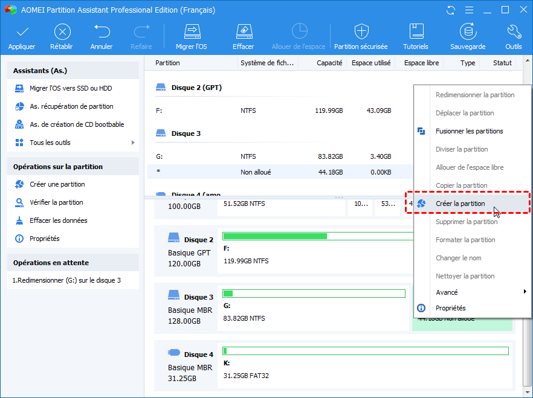Open the Outils wrench icon
The width and height of the screenshot is (533, 398).
(514, 32)
